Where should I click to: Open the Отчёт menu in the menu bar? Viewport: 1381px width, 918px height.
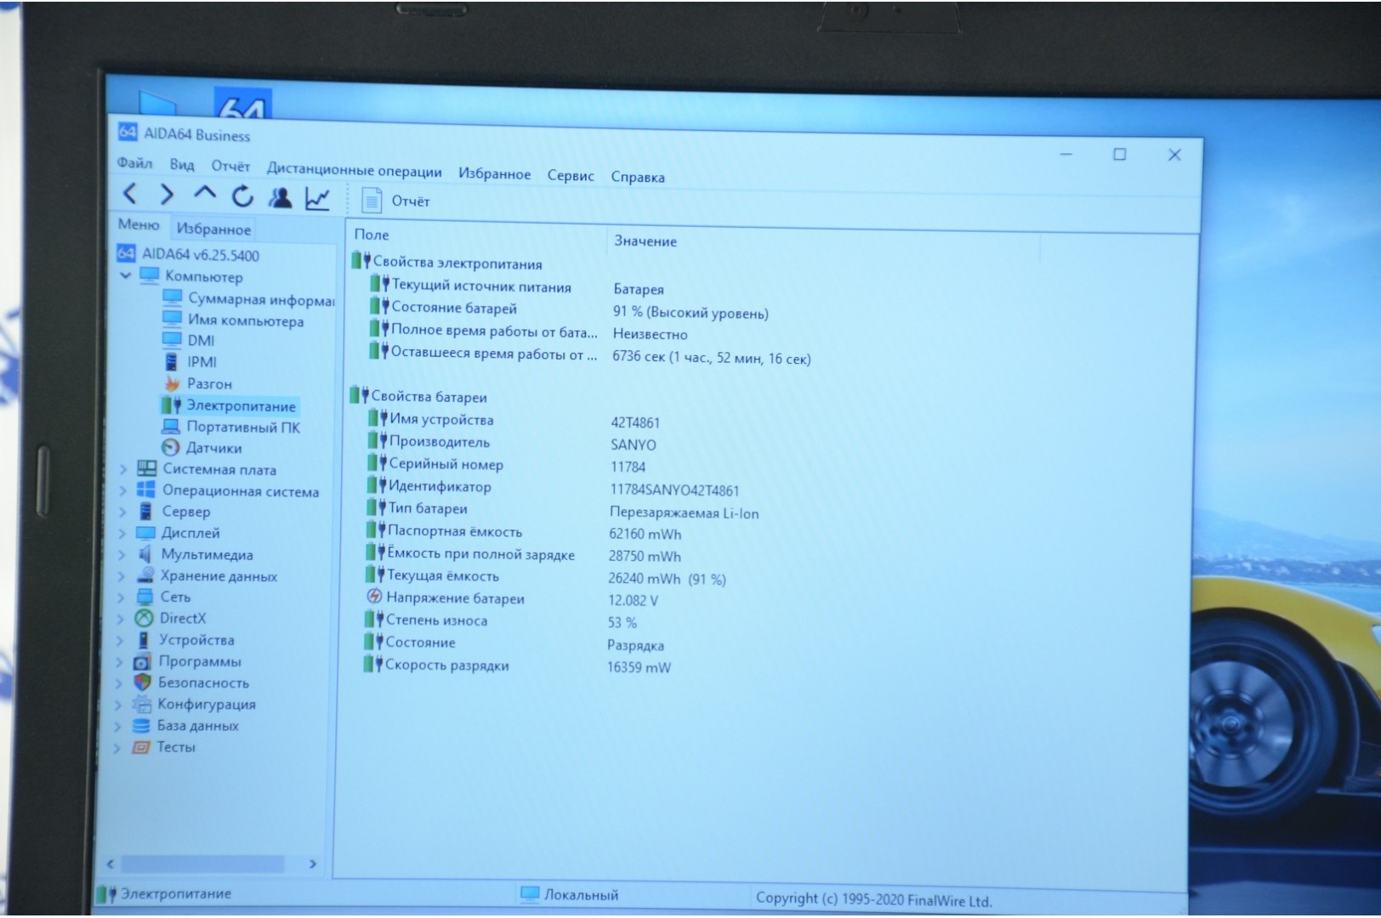pyautogui.click(x=230, y=167)
